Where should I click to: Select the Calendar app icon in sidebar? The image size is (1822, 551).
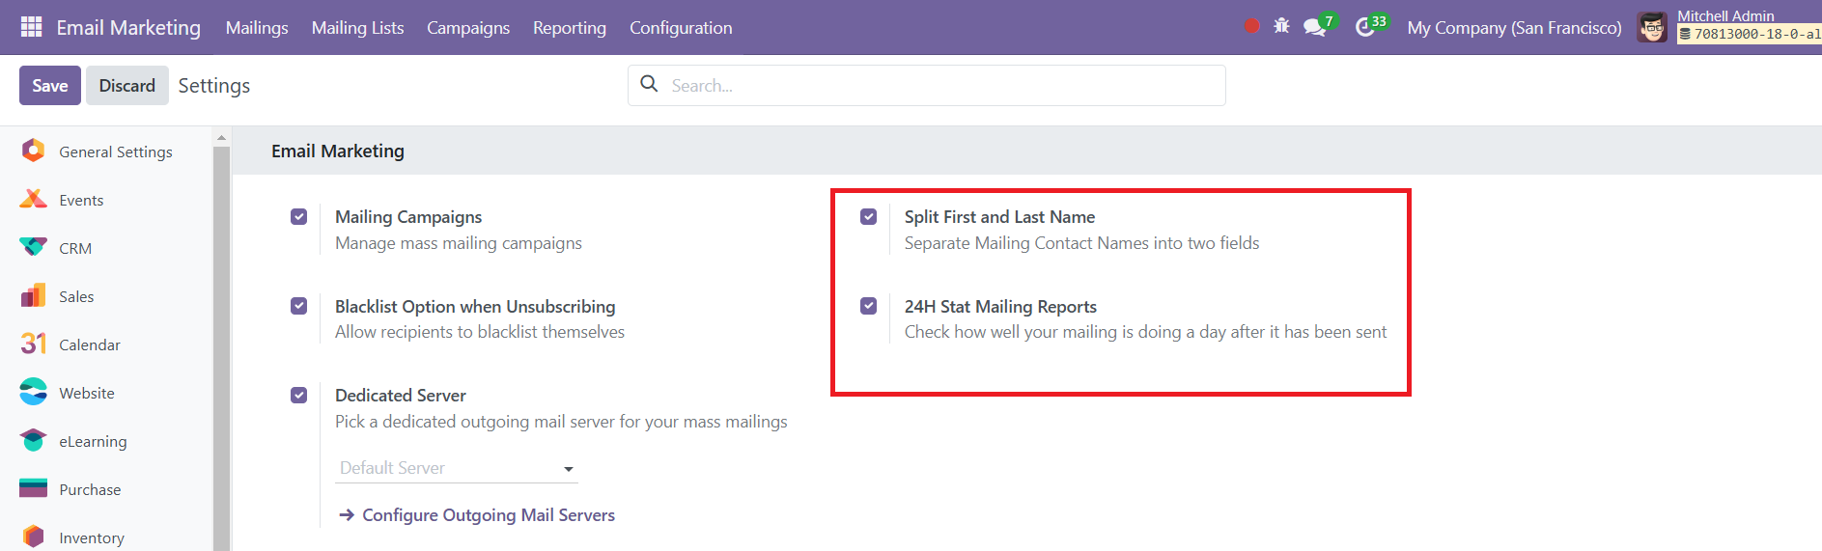[33, 344]
